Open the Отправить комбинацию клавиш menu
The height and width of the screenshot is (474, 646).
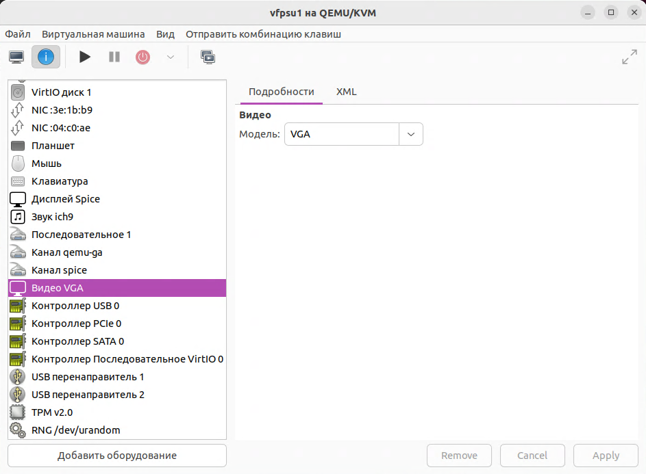tap(263, 34)
